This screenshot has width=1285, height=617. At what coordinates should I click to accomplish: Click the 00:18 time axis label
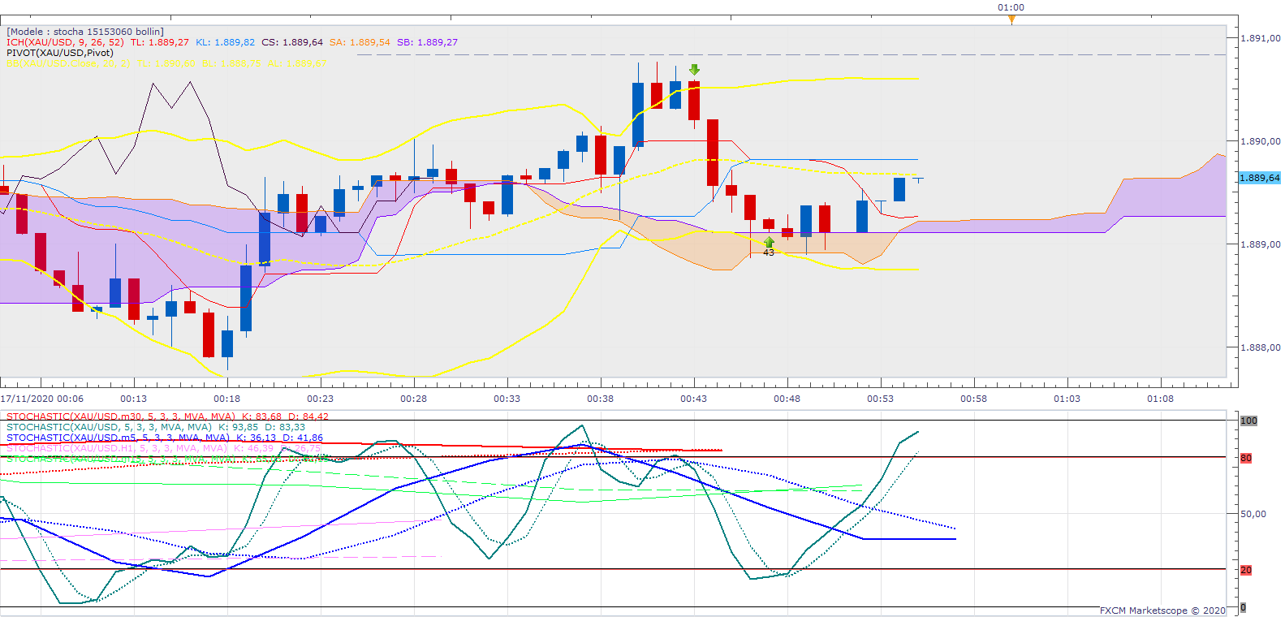[227, 399]
